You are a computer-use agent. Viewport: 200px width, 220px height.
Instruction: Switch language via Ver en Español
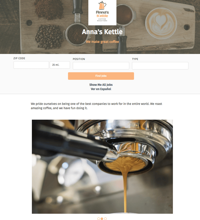(101, 89)
